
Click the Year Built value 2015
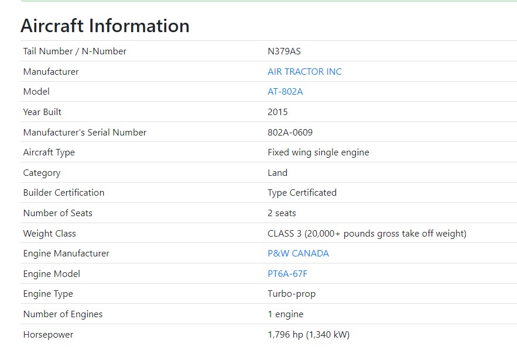pyautogui.click(x=278, y=112)
